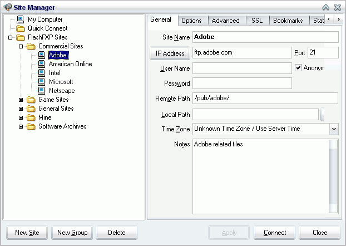Click the Connect button
Image resolution: width=346 pixels, height=246 pixels.
(x=275, y=233)
